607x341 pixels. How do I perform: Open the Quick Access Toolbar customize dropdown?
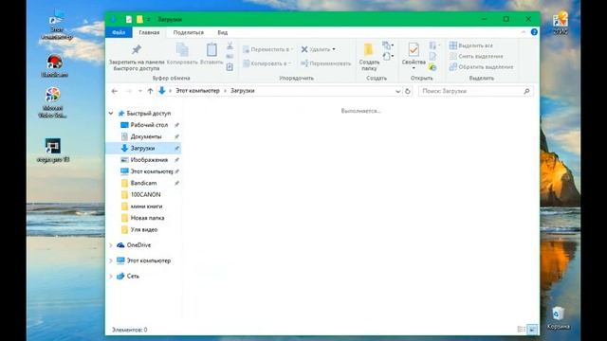[148, 19]
